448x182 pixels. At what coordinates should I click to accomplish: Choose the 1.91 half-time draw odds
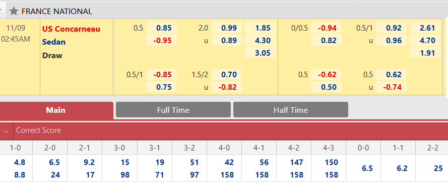pyautogui.click(x=425, y=53)
